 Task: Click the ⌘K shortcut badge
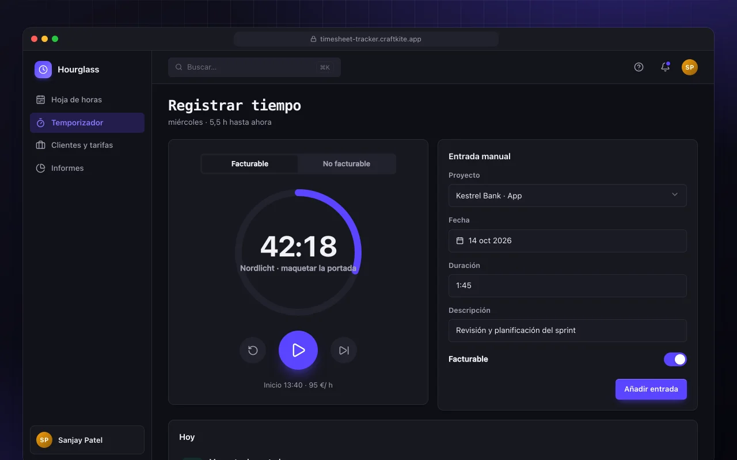tap(325, 67)
